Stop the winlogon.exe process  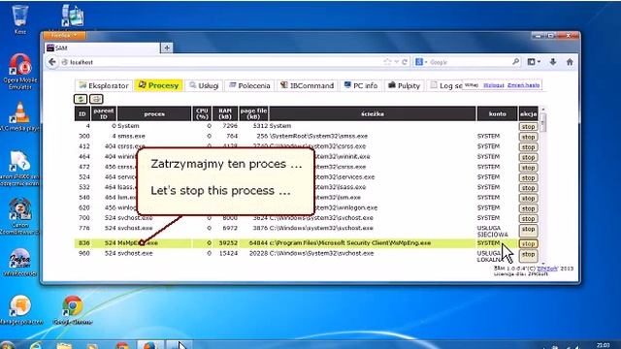[528, 208]
